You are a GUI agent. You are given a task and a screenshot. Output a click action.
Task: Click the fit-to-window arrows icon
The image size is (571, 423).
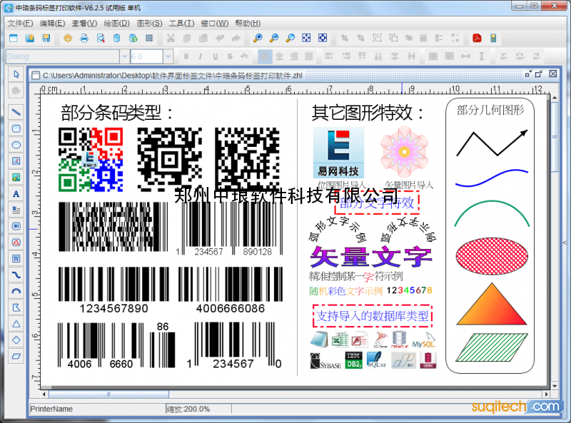306,38
